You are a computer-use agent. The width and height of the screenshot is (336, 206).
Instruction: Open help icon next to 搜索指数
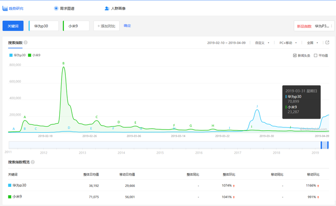point(26,43)
